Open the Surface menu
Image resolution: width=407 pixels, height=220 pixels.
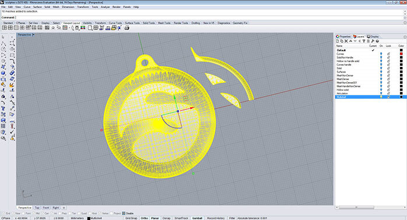(37, 7)
